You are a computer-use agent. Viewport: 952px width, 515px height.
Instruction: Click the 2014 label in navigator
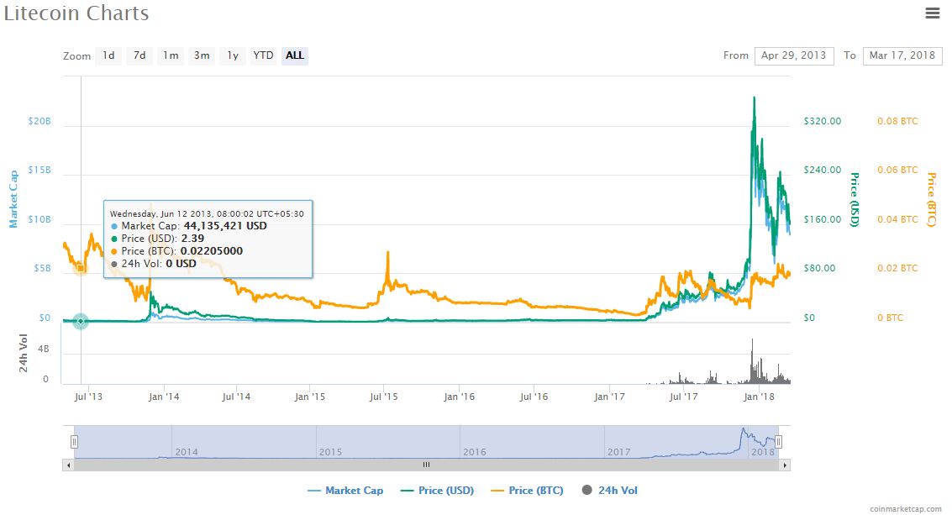click(x=187, y=452)
